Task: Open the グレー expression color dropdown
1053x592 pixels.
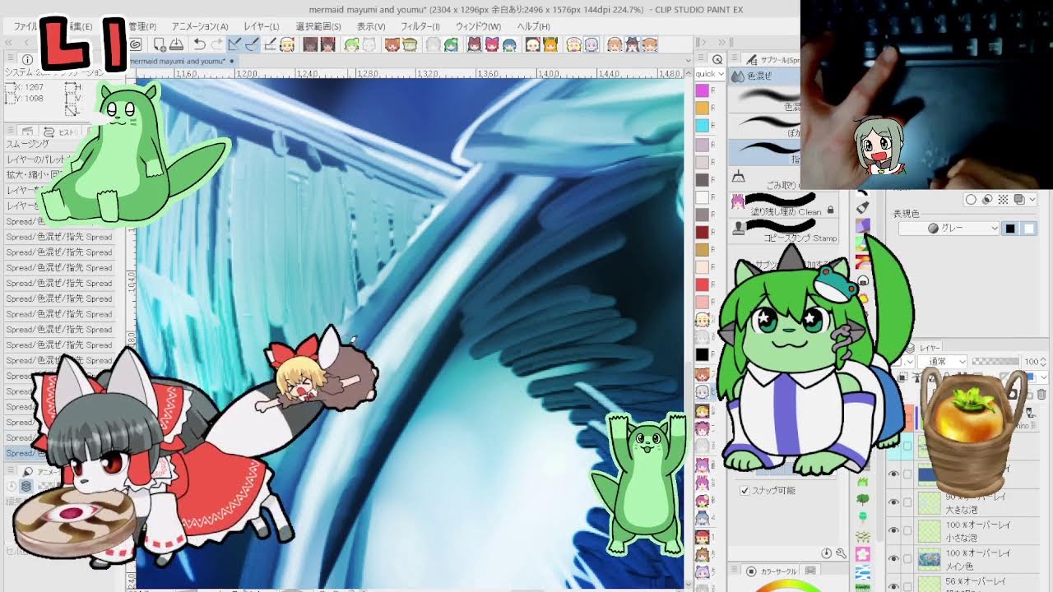Action: (950, 228)
